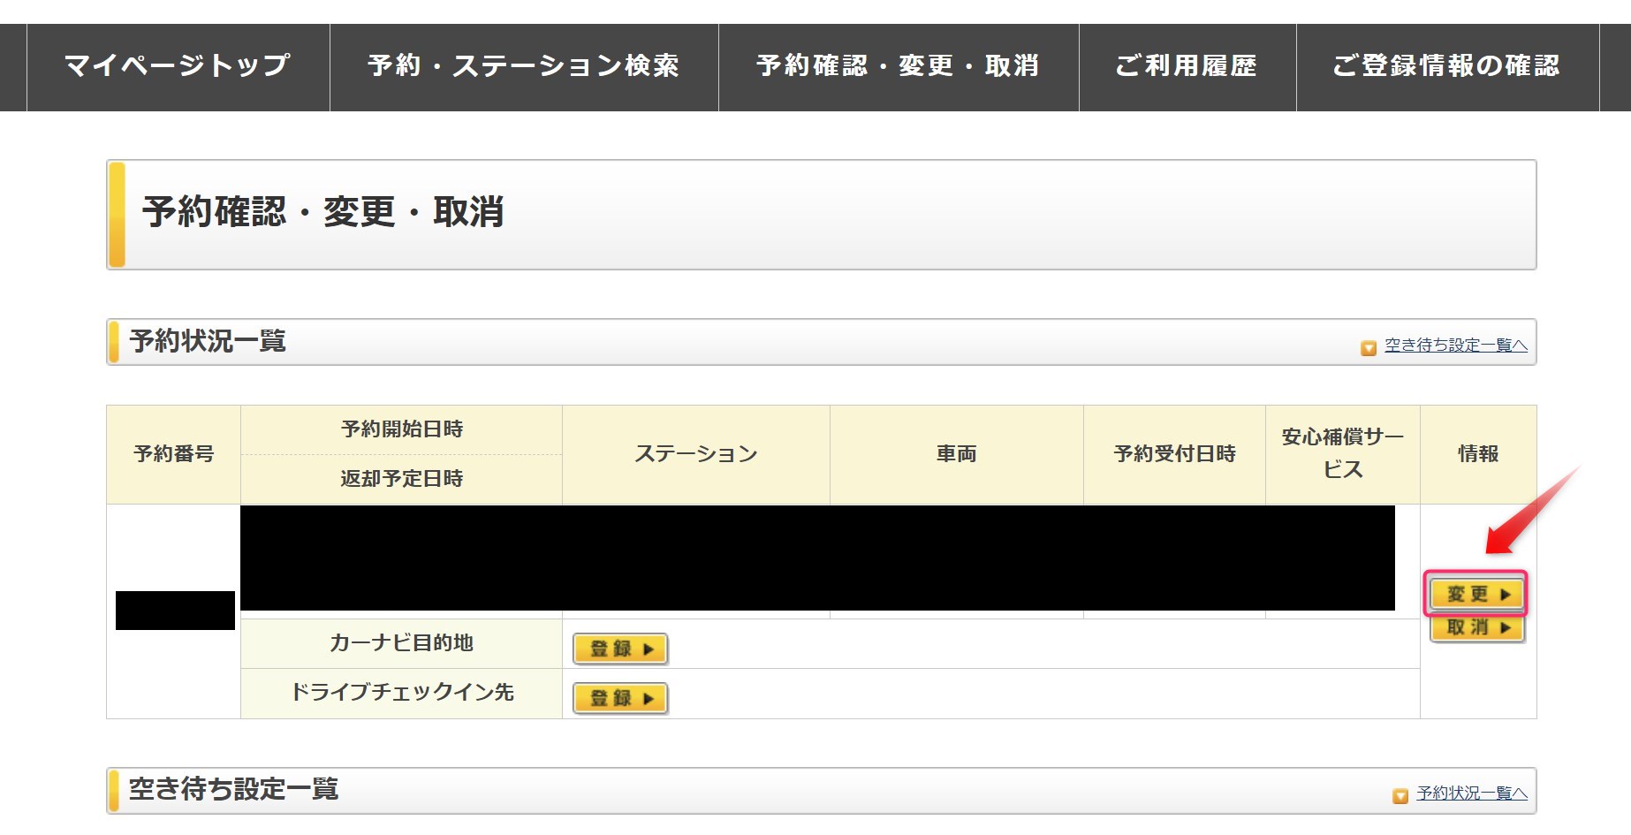This screenshot has width=1631, height=835.
Task: Click the 予約状況一覧 section heading
Action: 208,341
